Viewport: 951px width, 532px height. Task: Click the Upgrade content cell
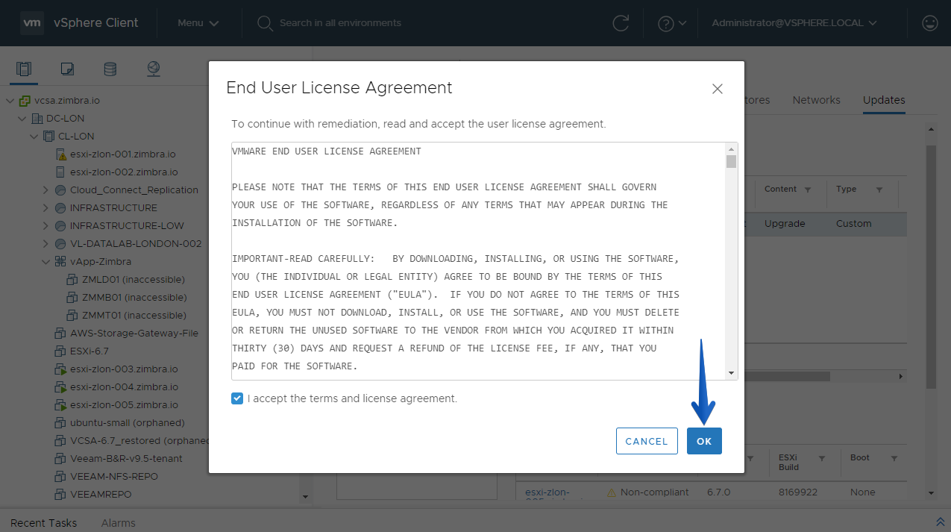tap(785, 223)
